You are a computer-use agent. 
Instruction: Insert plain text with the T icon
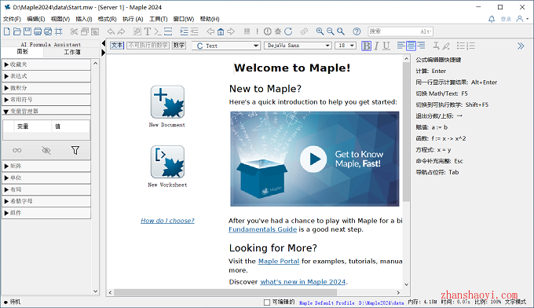point(148,31)
